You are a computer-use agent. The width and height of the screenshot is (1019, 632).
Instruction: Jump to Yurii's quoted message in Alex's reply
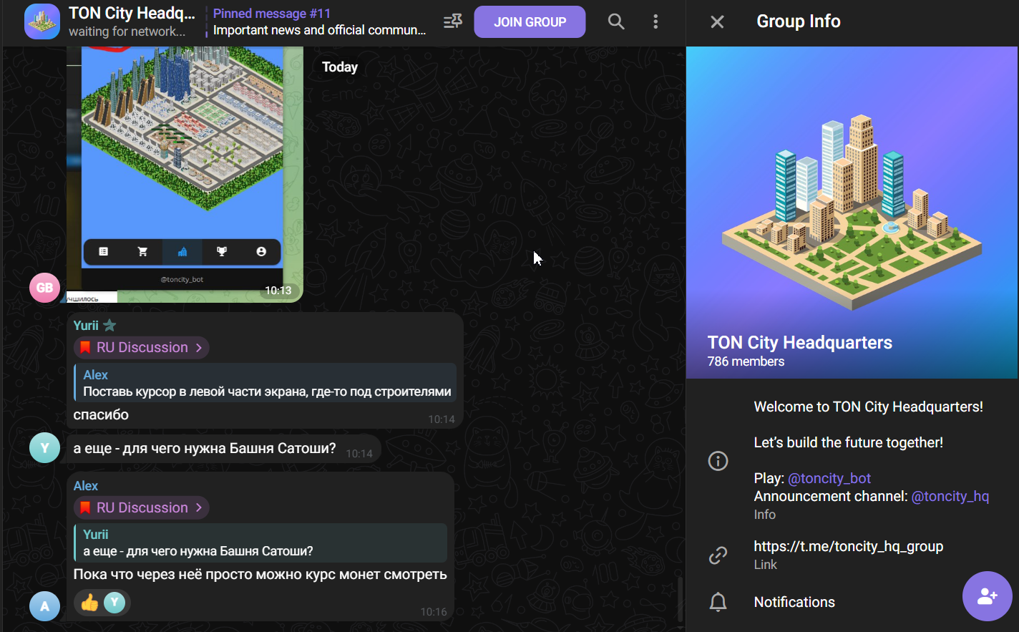(260, 543)
